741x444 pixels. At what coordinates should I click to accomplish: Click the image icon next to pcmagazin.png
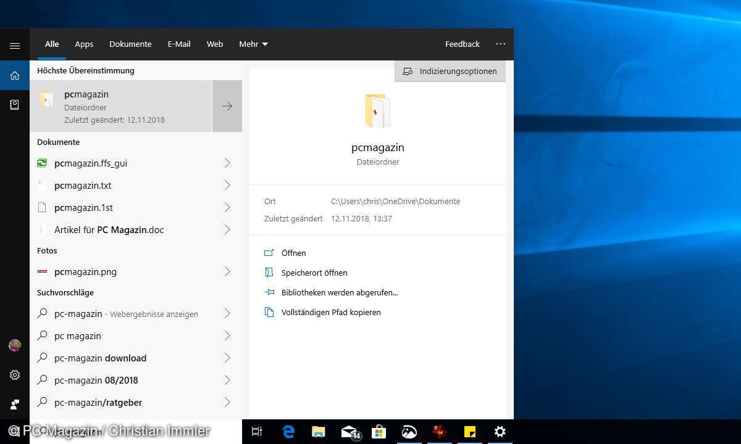(42, 271)
